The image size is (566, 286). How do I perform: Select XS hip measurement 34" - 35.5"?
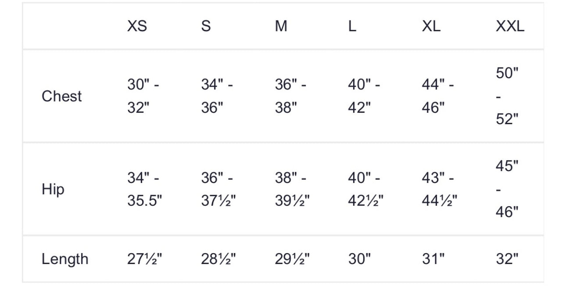[x=145, y=189]
